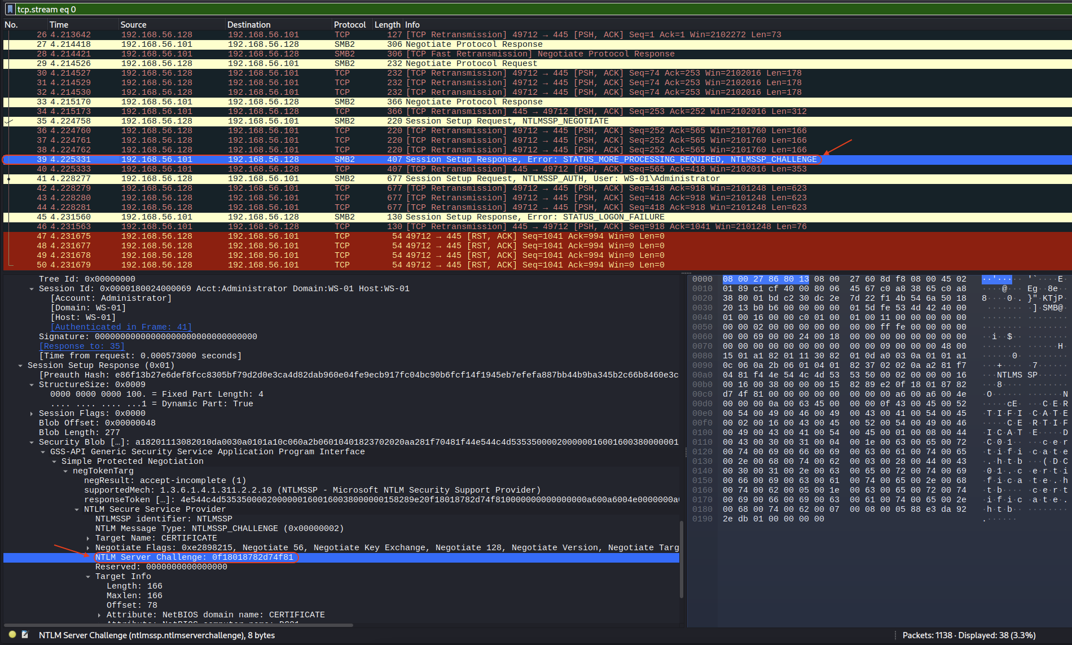The width and height of the screenshot is (1072, 645).
Task: Collapse the Session Setup Response (0x01) node
Action: tap(20, 365)
